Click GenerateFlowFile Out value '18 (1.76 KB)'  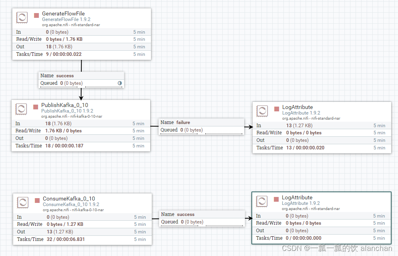point(59,47)
